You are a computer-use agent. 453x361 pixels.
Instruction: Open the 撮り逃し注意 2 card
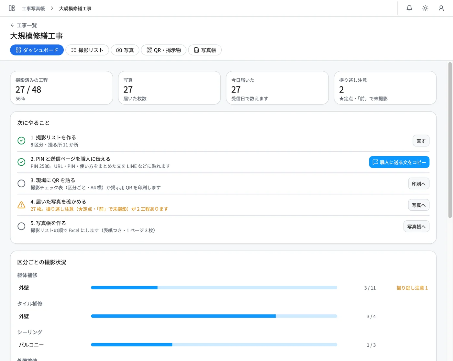pyautogui.click(x=385, y=88)
